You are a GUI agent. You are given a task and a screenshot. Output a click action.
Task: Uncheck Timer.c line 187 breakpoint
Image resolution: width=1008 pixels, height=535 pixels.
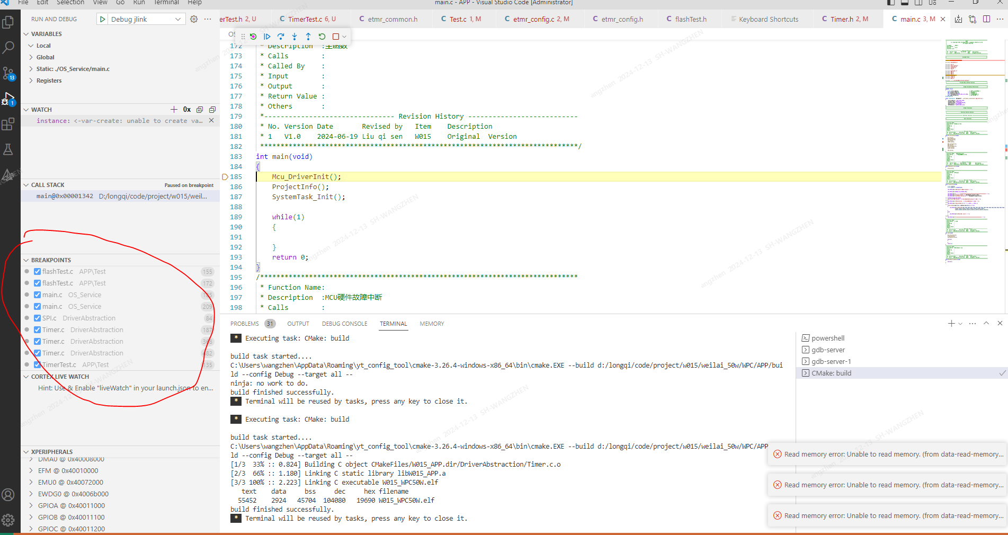pyautogui.click(x=37, y=329)
